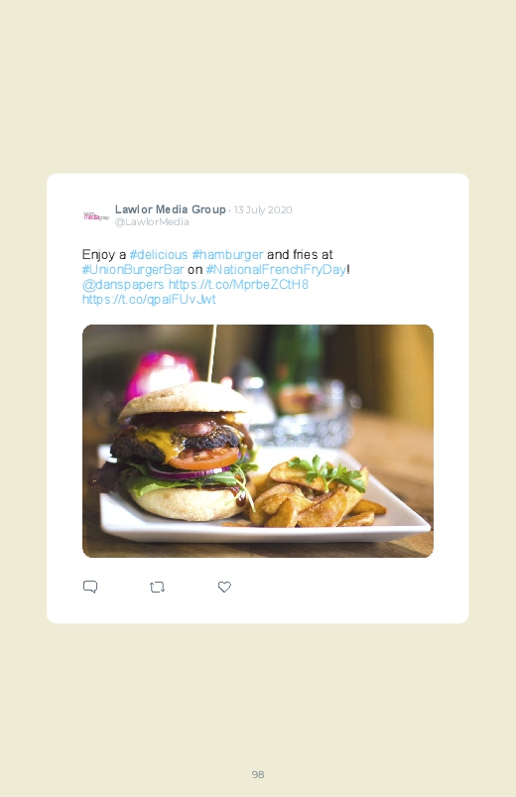Open the Lawlor Media Group avatar logo
The height and width of the screenshot is (797, 516).
coord(96,216)
